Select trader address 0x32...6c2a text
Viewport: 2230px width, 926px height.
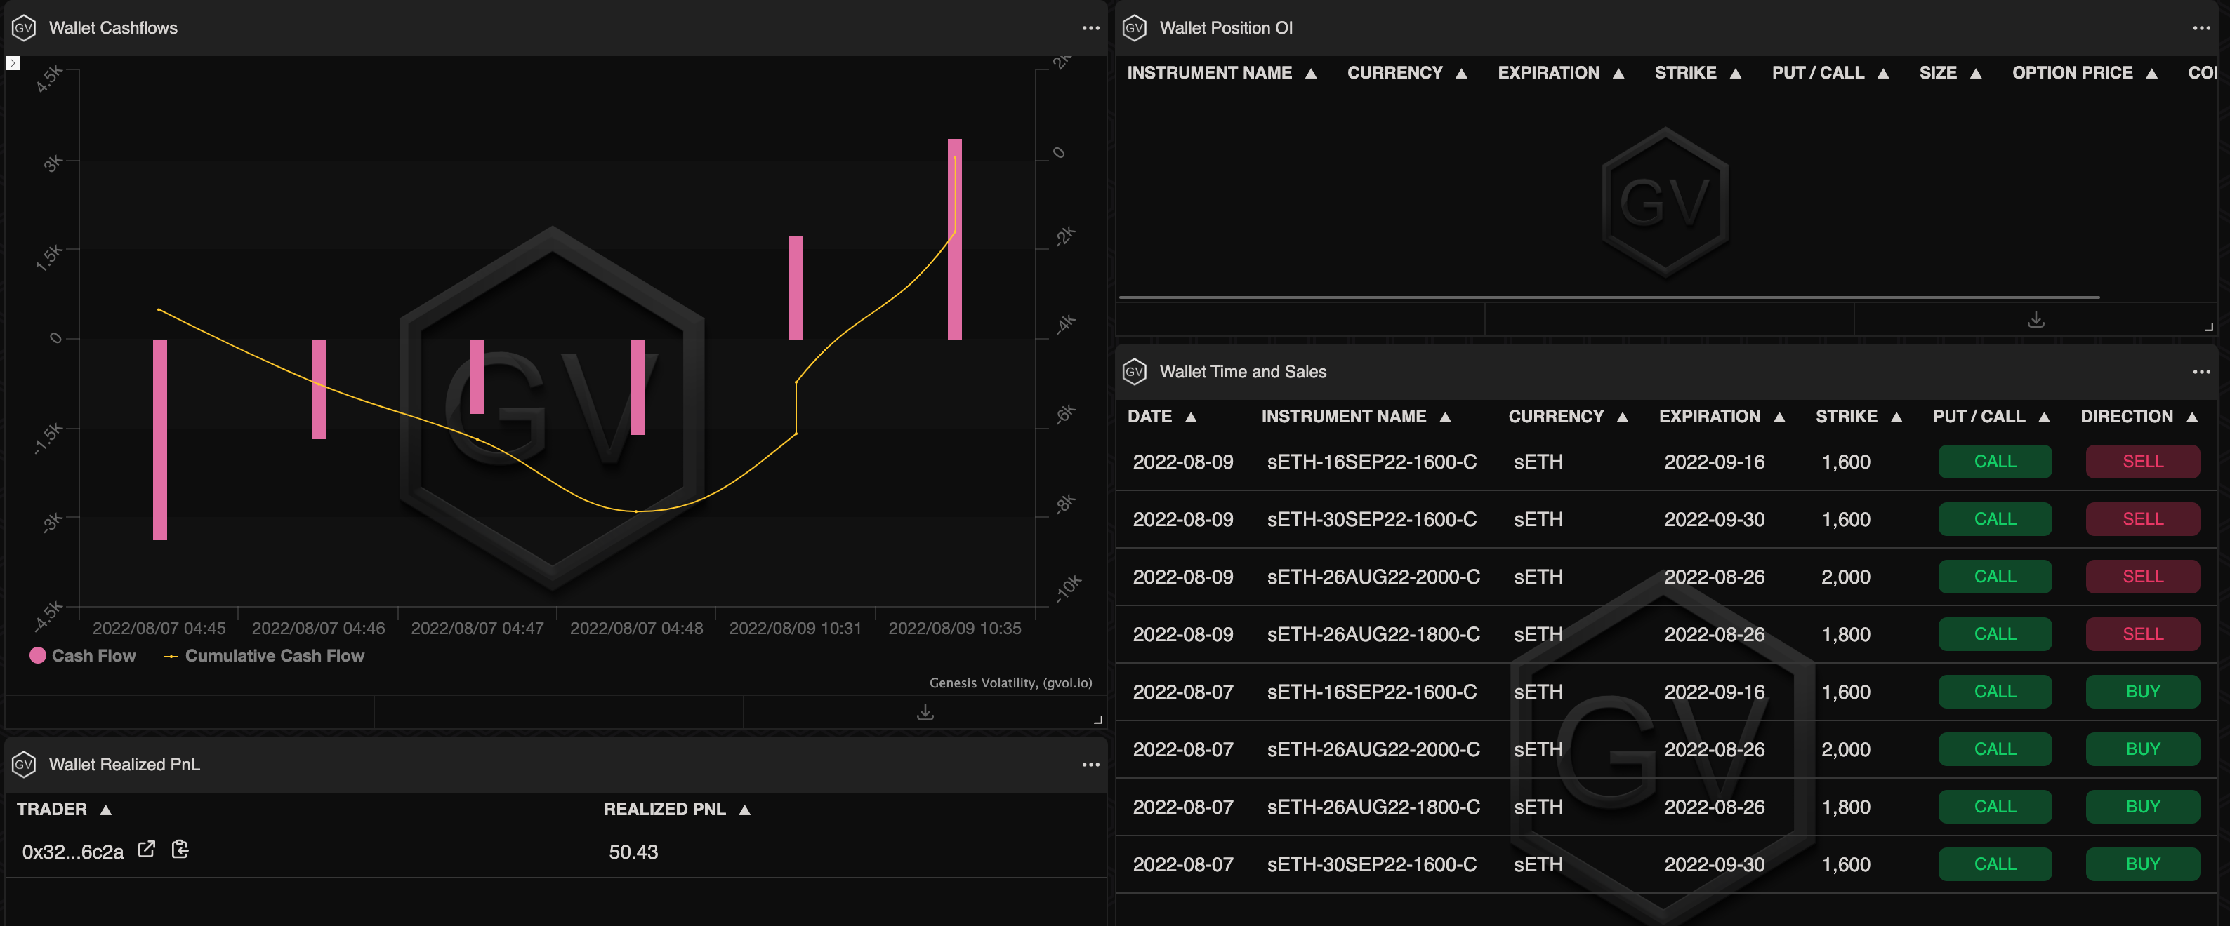click(73, 852)
